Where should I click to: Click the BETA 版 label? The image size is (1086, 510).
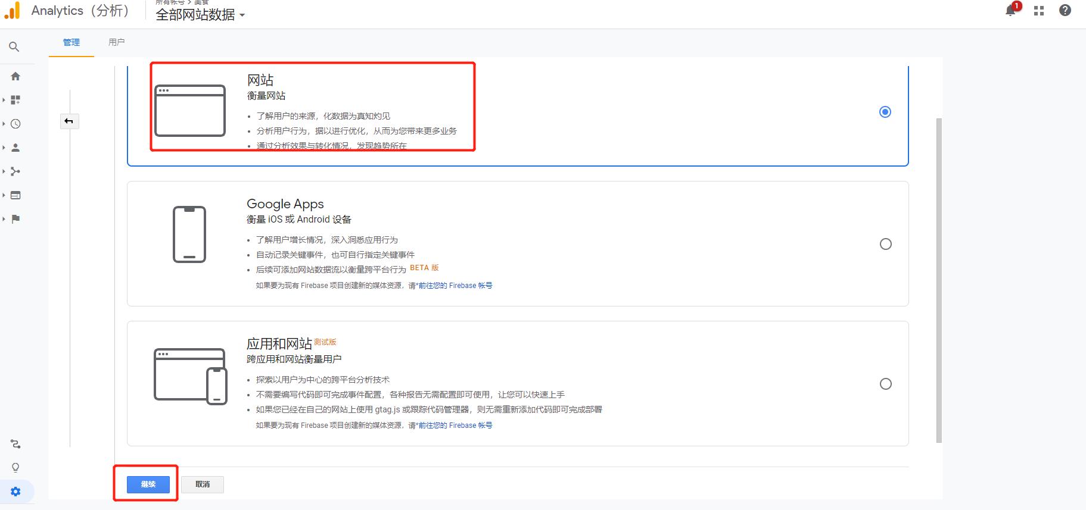[424, 268]
